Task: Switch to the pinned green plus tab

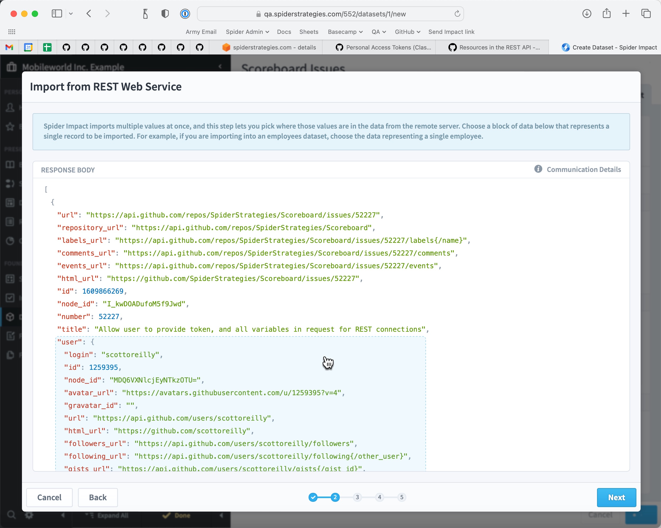Action: point(47,47)
